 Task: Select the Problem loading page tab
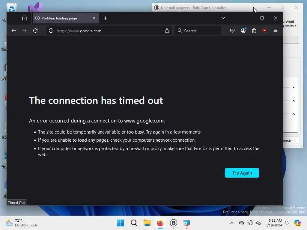click(x=66, y=18)
